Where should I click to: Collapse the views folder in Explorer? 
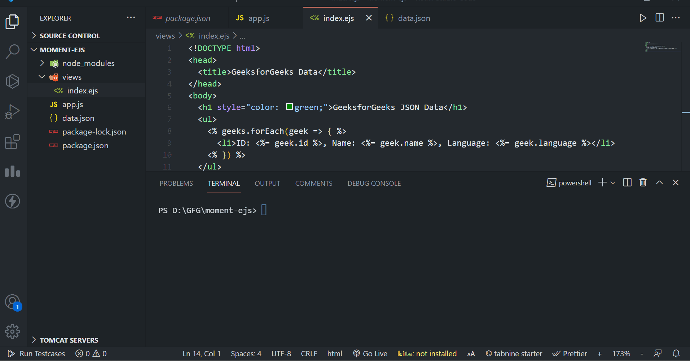(41, 77)
